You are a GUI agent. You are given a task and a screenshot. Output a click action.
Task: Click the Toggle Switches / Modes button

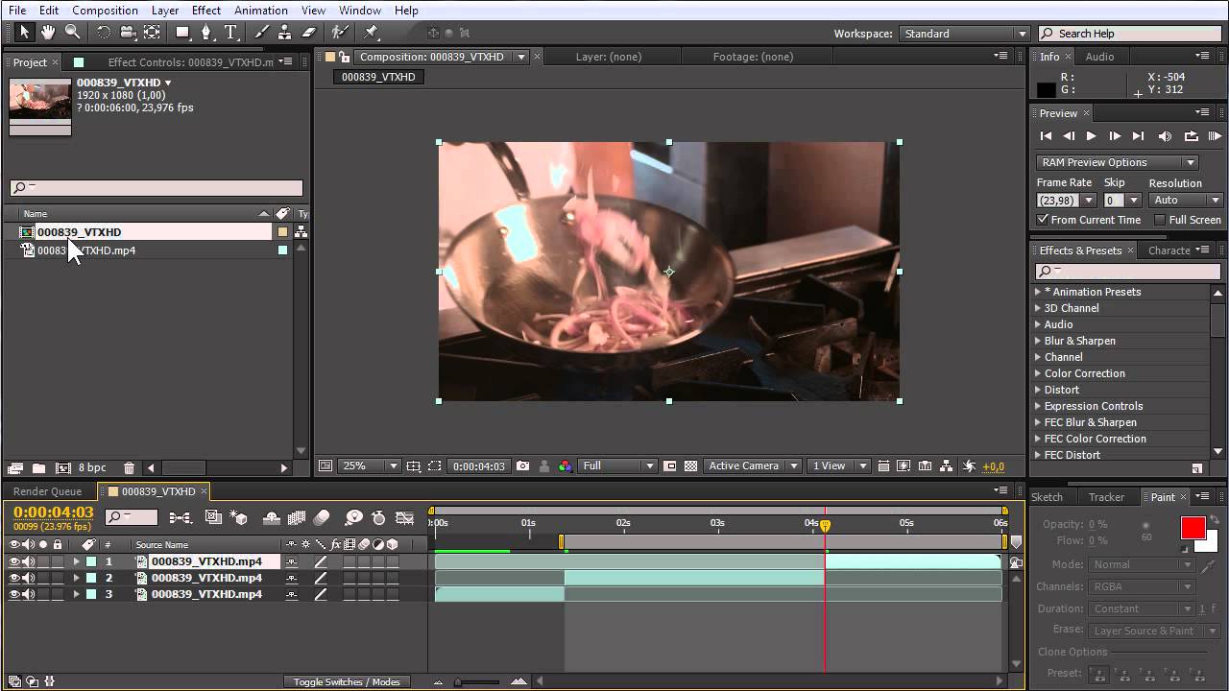(x=346, y=681)
